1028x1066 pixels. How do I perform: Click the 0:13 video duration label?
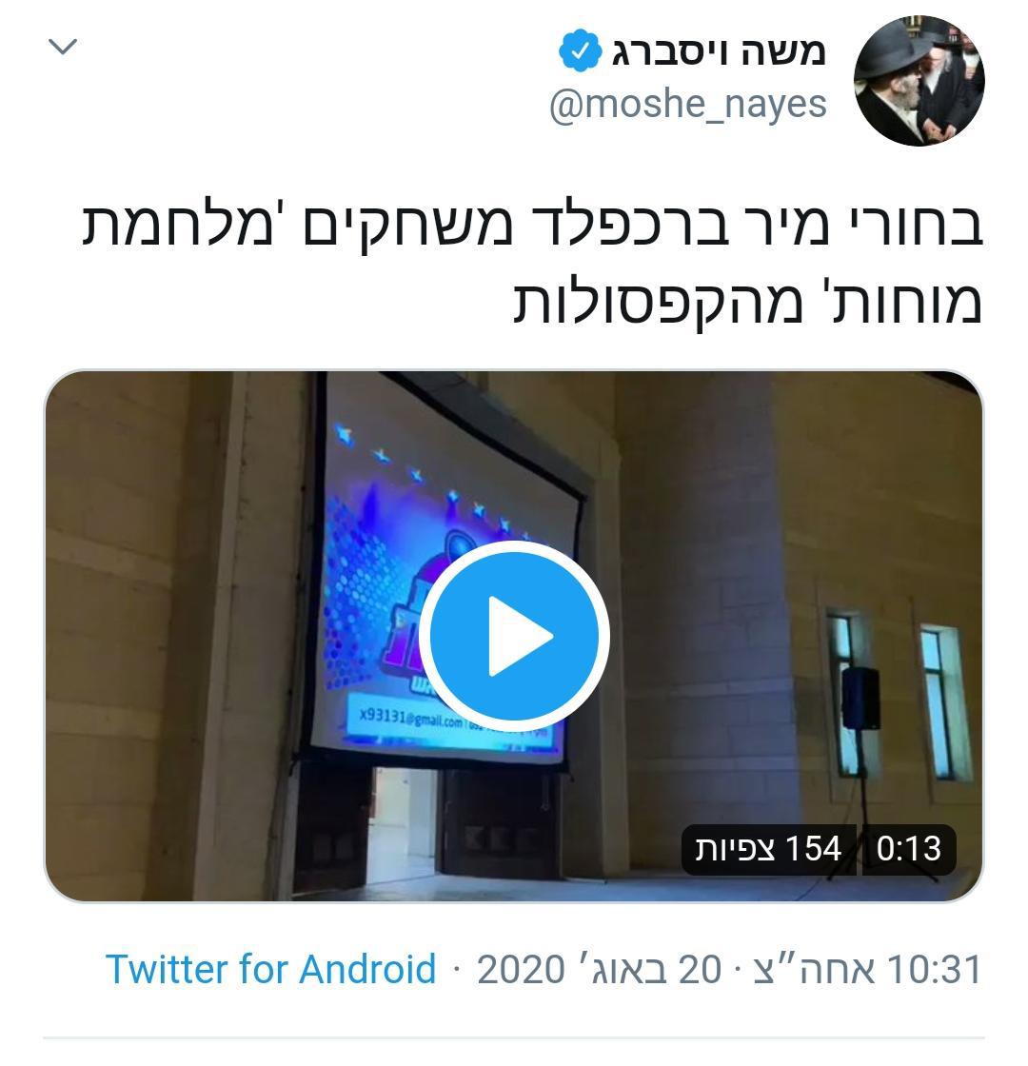pos(909,849)
